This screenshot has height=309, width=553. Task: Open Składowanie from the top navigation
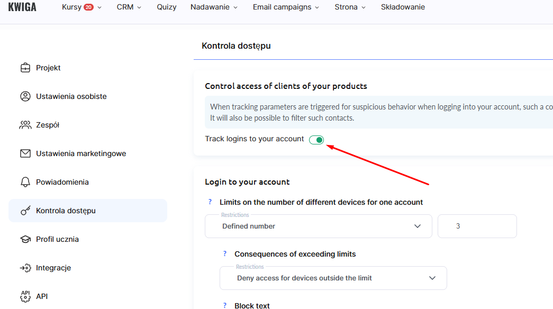click(x=403, y=7)
